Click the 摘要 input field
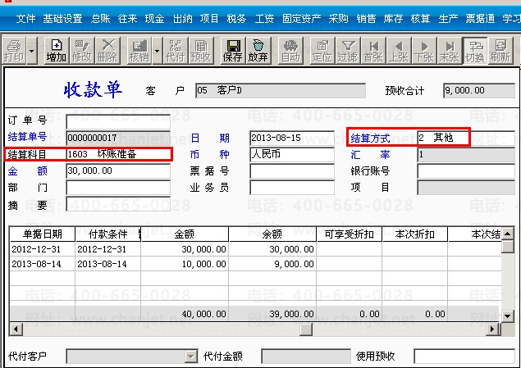521x368 pixels. [x=118, y=204]
